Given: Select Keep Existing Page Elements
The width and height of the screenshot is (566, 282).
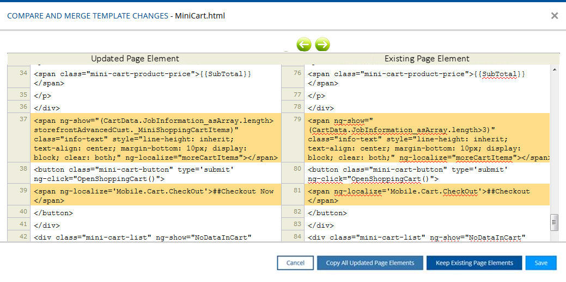Looking at the screenshot, I should tap(474, 263).
